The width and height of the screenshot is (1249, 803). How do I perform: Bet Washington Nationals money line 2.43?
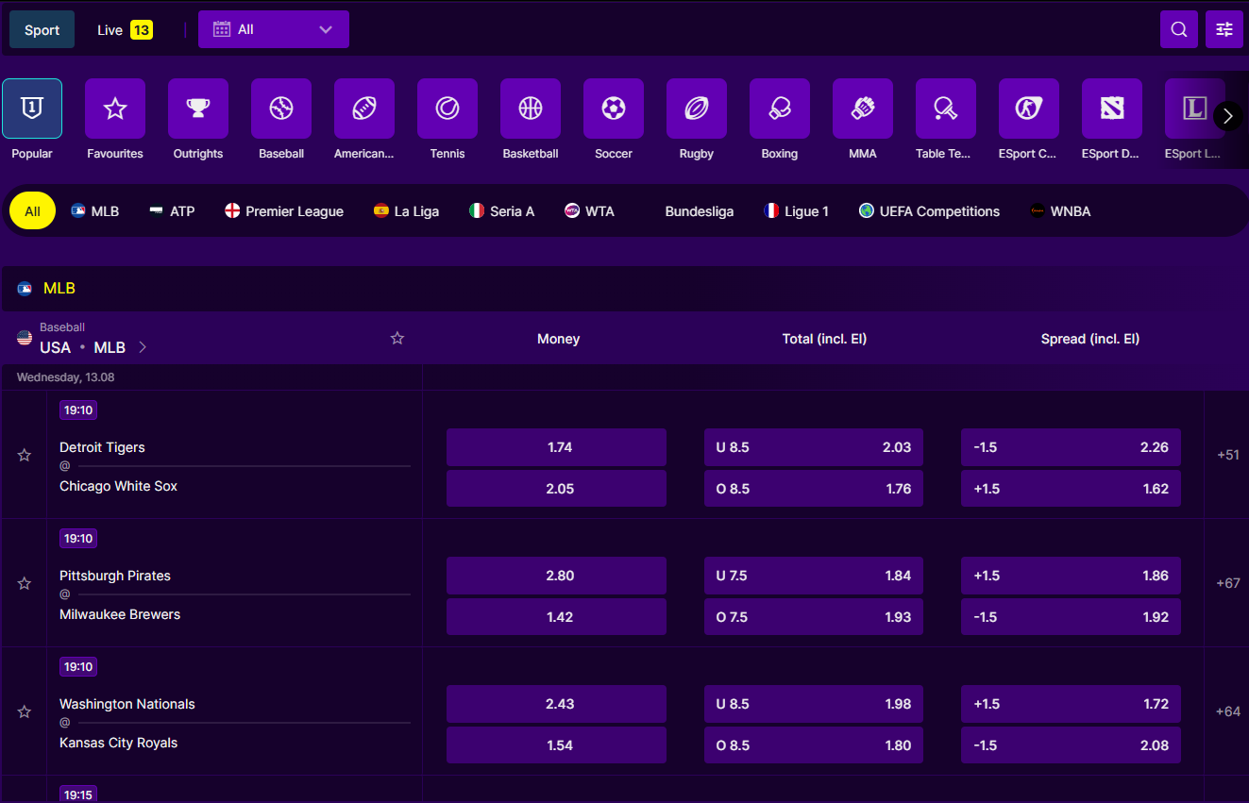coord(556,704)
